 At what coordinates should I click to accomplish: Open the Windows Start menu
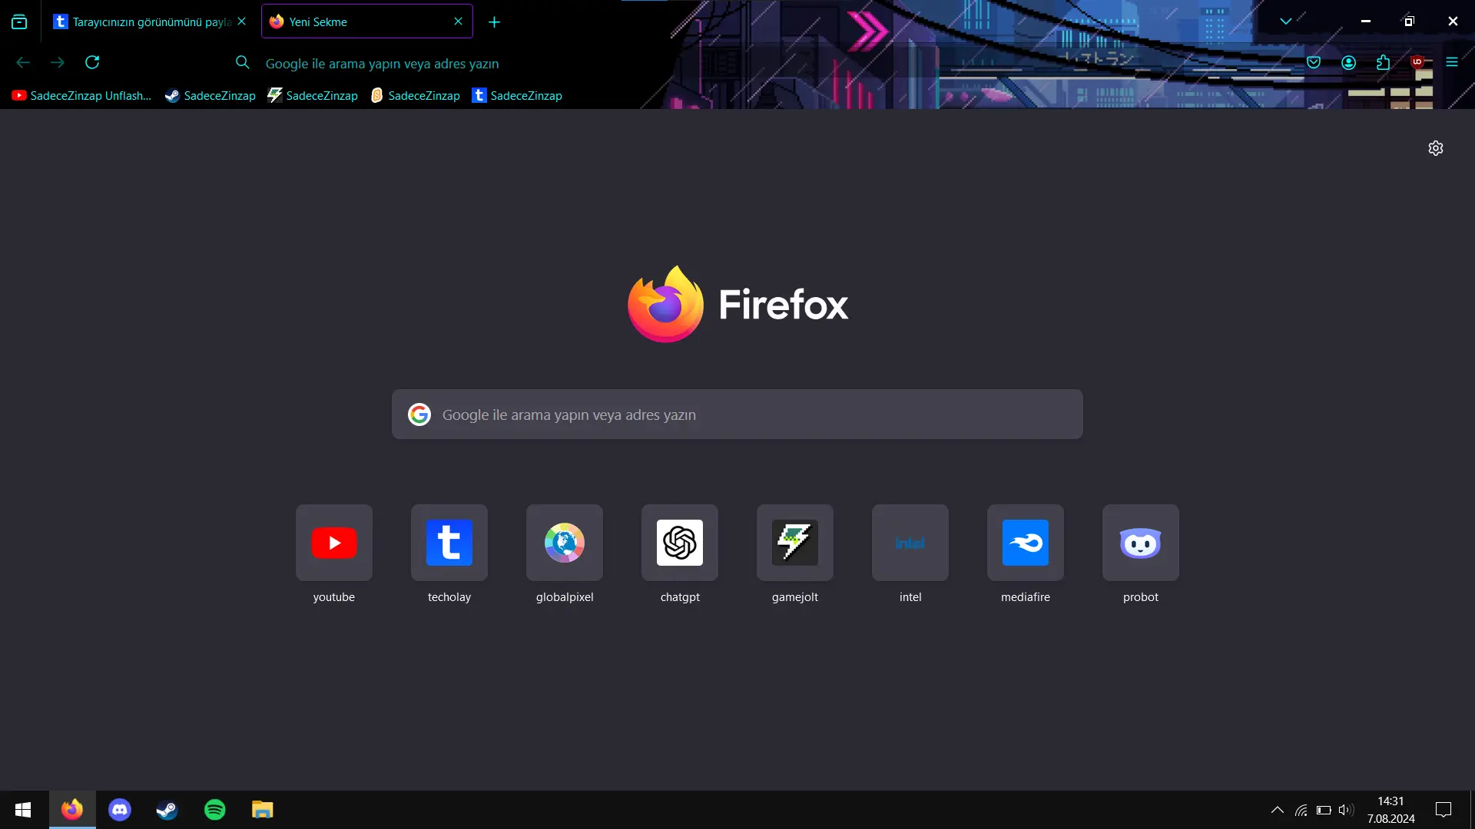[x=23, y=810]
